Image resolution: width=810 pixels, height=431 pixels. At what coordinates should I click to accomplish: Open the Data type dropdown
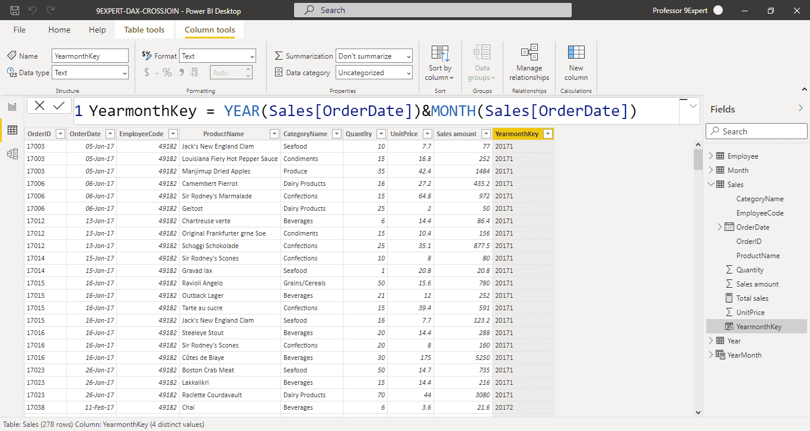coord(90,73)
